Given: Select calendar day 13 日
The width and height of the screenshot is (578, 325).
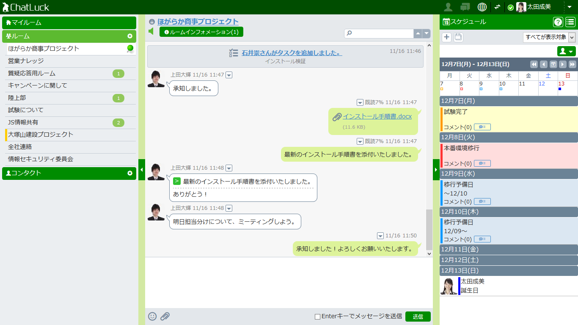Looking at the screenshot, I should coord(568,88).
